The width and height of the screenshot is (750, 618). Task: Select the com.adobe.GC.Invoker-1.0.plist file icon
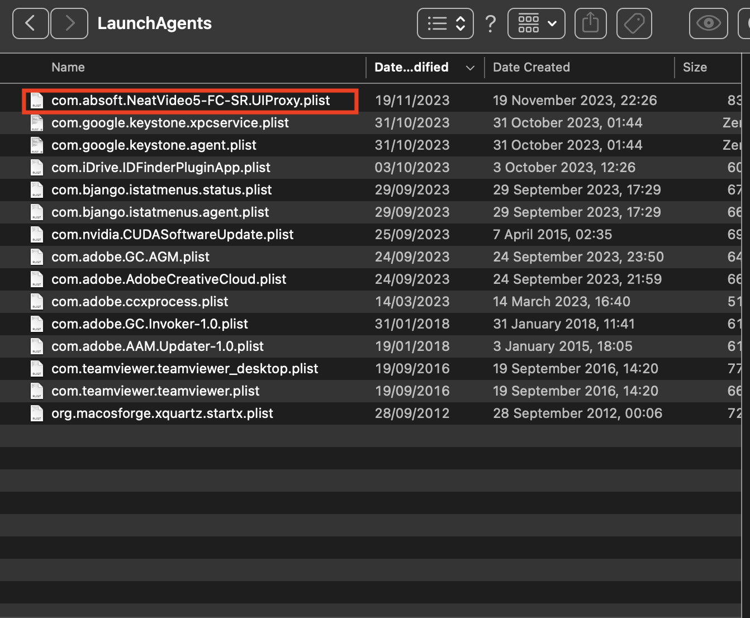tap(37, 324)
